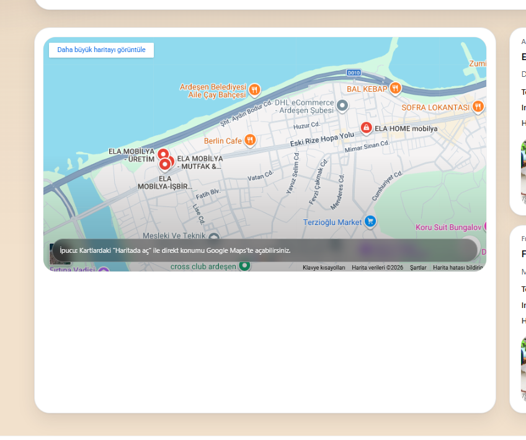Click the 'ELA MOBİLYA - MUTFAK &...' label
Image resolution: width=526 pixels, height=440 pixels.
(x=200, y=162)
